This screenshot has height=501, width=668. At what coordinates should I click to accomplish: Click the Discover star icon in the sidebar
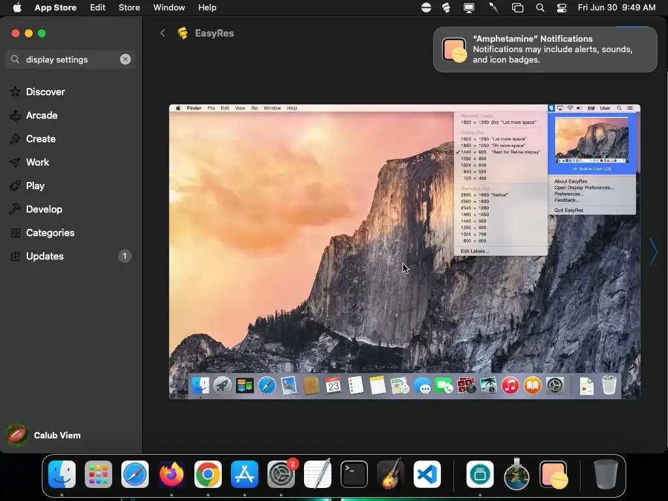15,91
